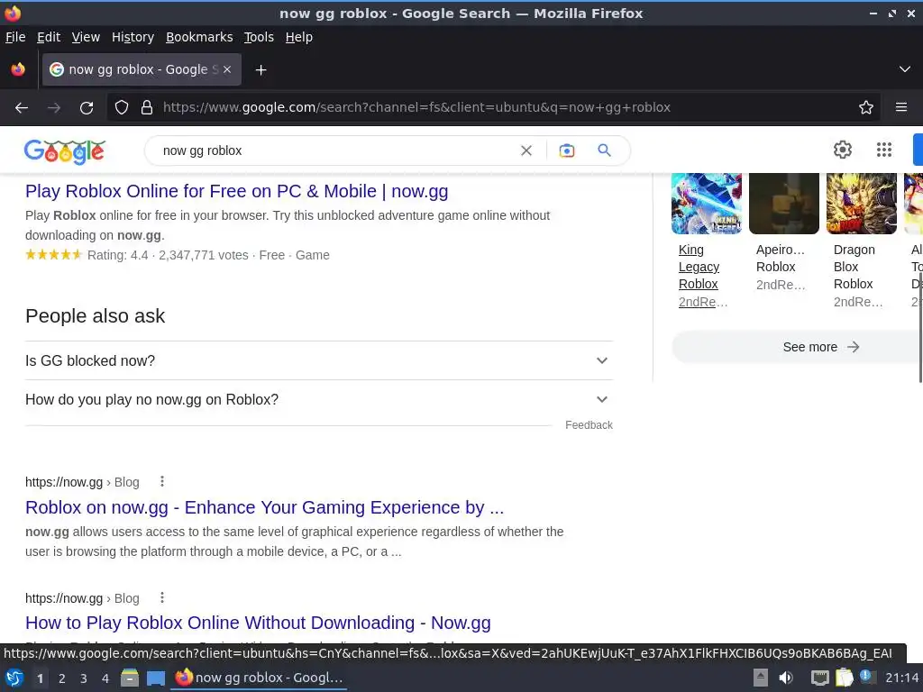Screen dimensions: 923x692
Task: Open the notification tray icon with badge
Action: (x=866, y=677)
